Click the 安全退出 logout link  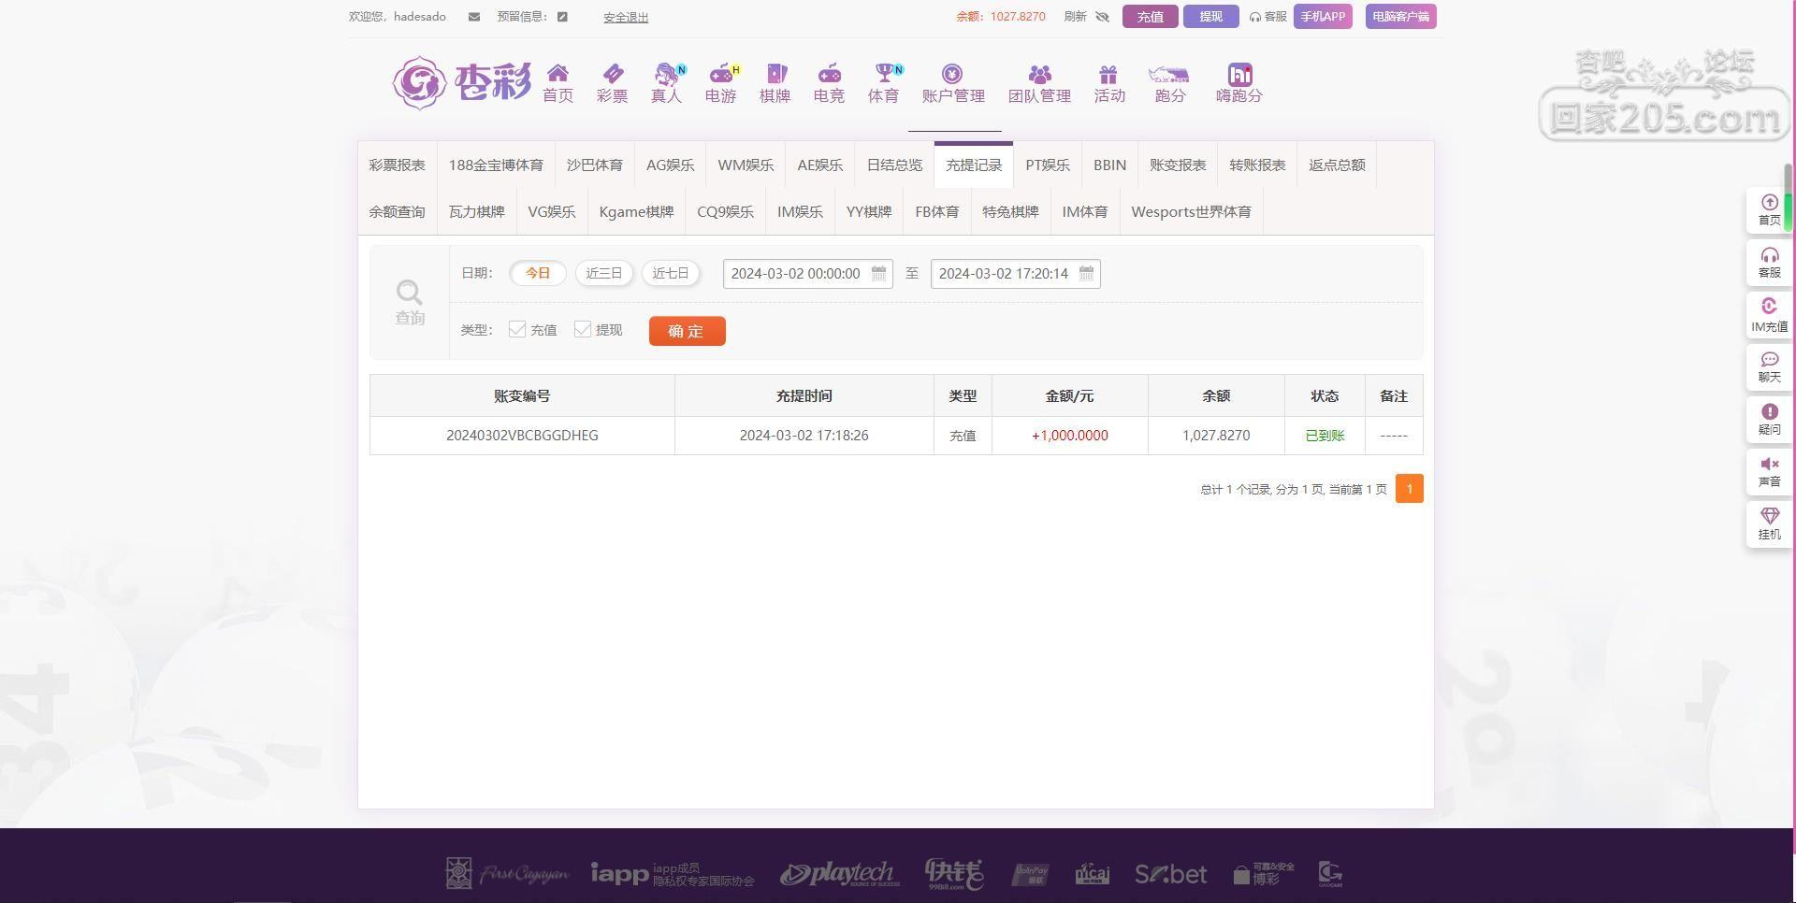click(626, 17)
